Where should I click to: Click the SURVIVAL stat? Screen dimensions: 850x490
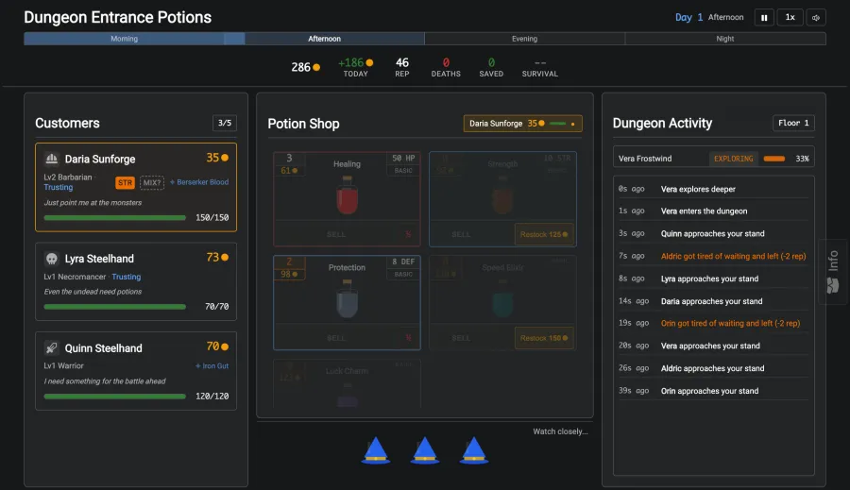click(540, 67)
